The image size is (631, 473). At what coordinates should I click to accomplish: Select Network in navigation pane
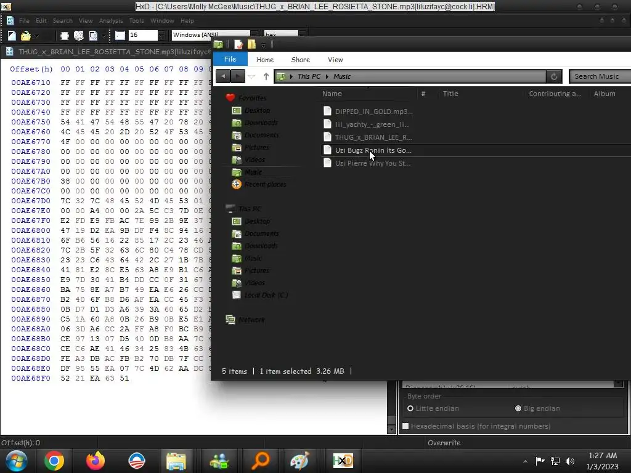(245, 320)
